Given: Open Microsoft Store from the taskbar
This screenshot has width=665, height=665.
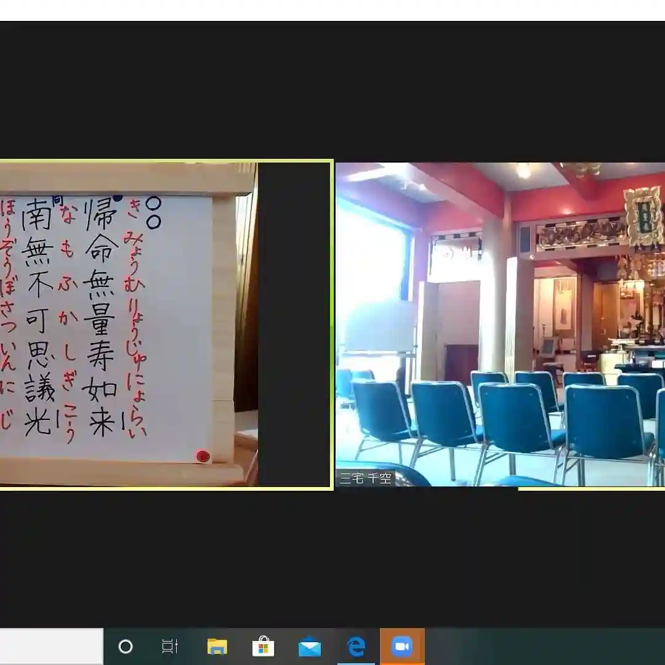Looking at the screenshot, I should coord(263,647).
